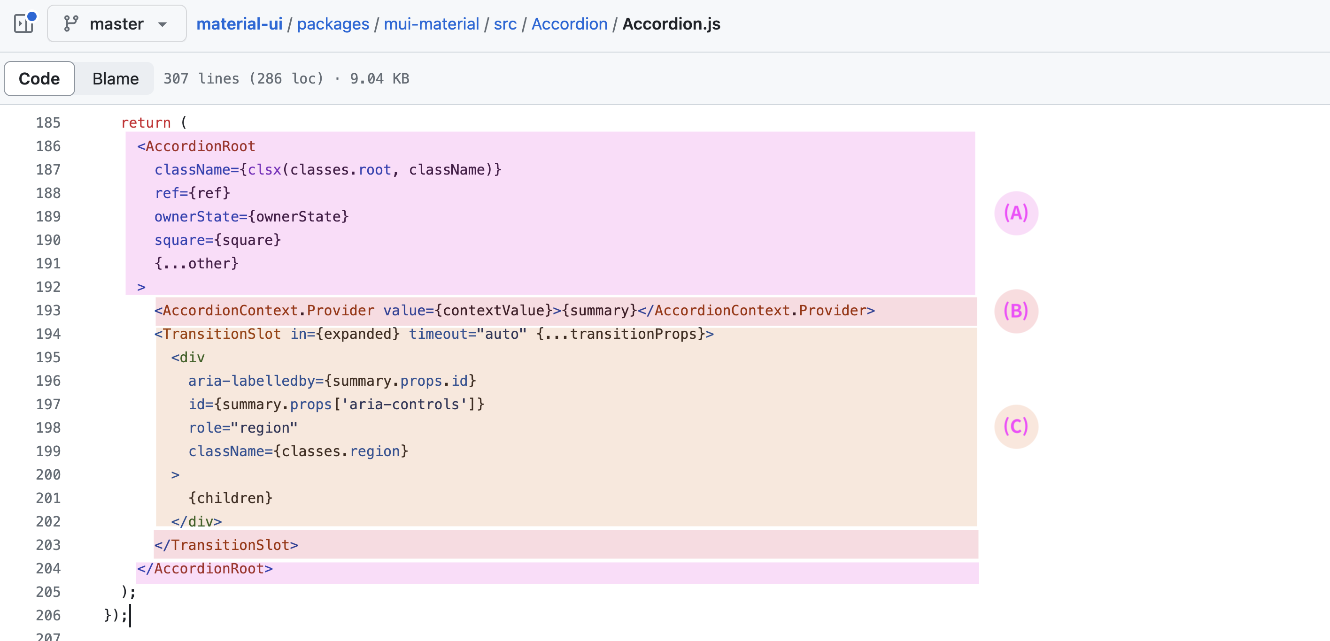
Task: Click the AccordionRoot opening tag
Action: coord(196,146)
